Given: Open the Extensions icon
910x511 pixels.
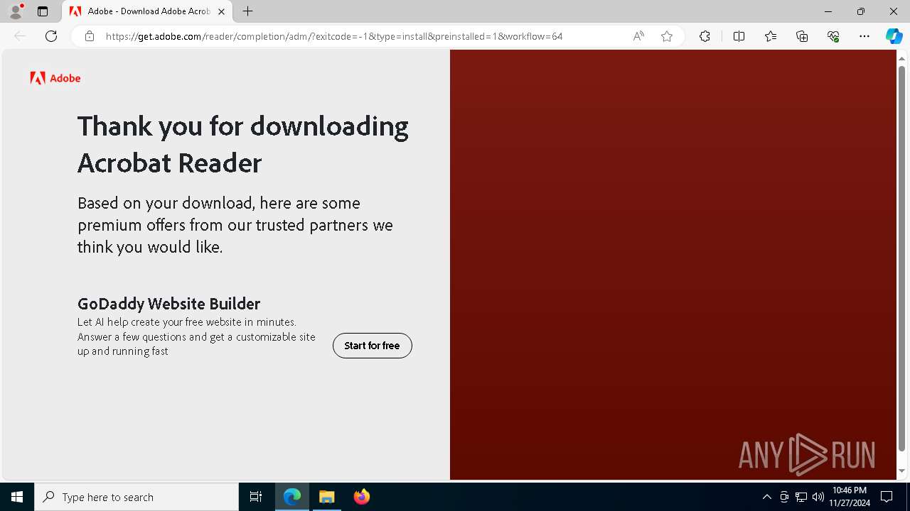Looking at the screenshot, I should [x=705, y=36].
